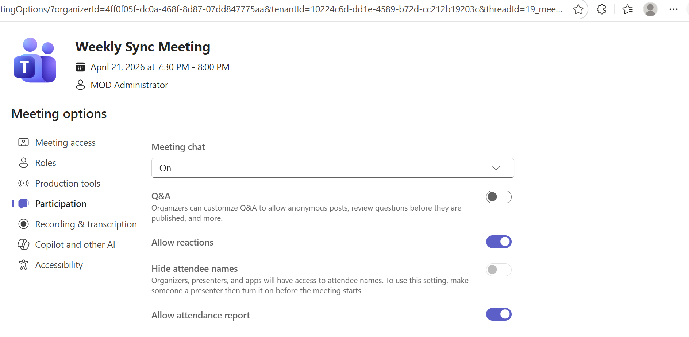Viewport: 689px width, 337px height.
Task: Go to Meeting access section
Action: [x=65, y=142]
